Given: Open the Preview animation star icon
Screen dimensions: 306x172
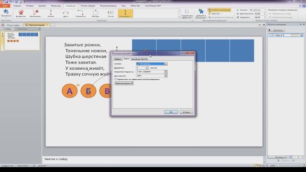Looking at the screenshot, I should pyautogui.click(x=6, y=12).
